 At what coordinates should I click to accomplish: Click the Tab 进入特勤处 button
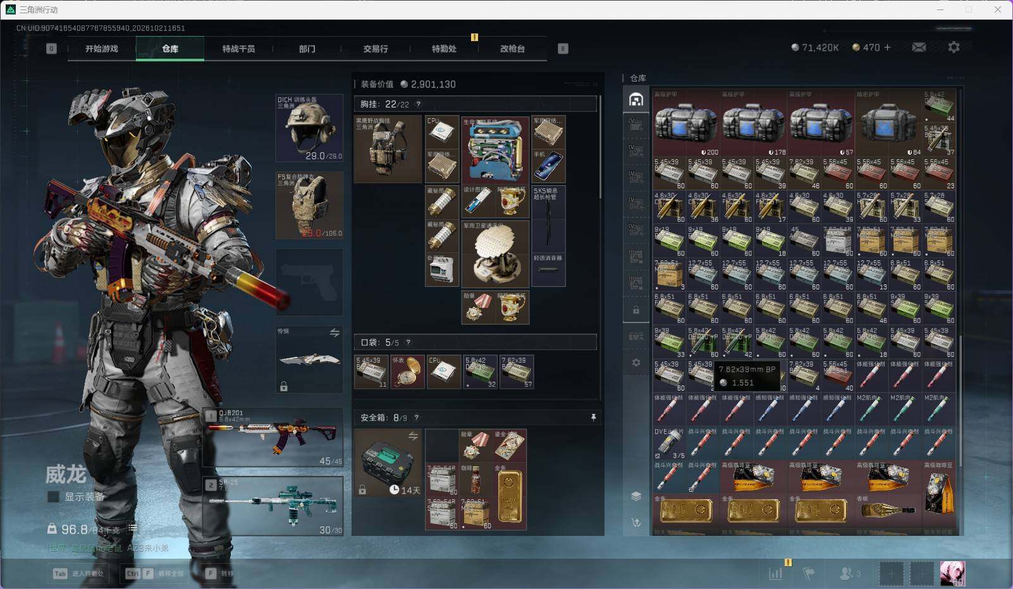pos(78,573)
